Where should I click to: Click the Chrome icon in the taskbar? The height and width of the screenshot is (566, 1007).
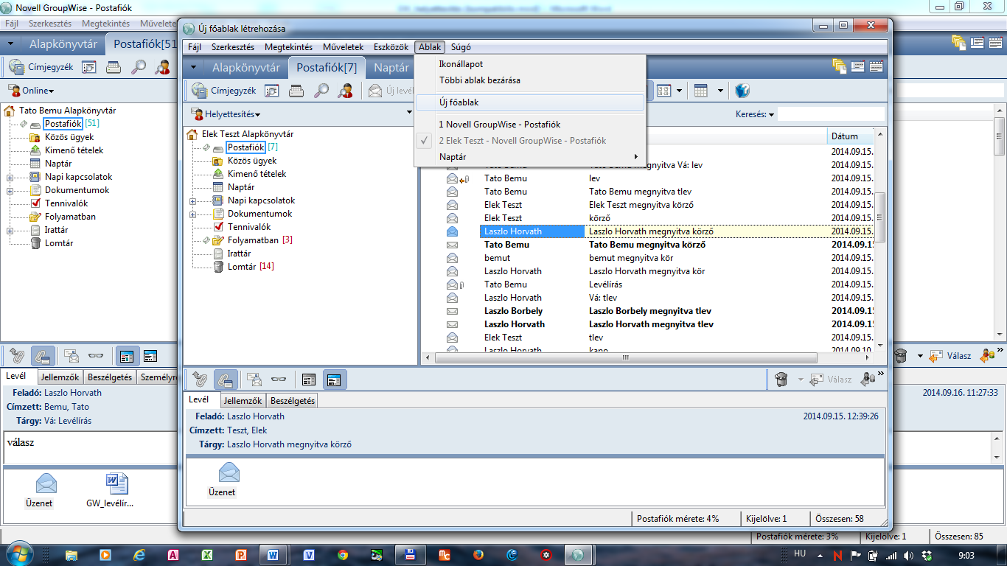tap(343, 555)
